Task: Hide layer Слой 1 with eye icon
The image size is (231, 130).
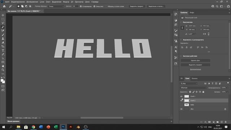Action: coord(181,96)
